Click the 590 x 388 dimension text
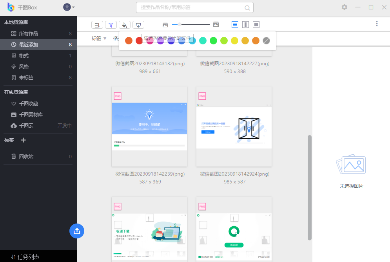 (x=234, y=71)
